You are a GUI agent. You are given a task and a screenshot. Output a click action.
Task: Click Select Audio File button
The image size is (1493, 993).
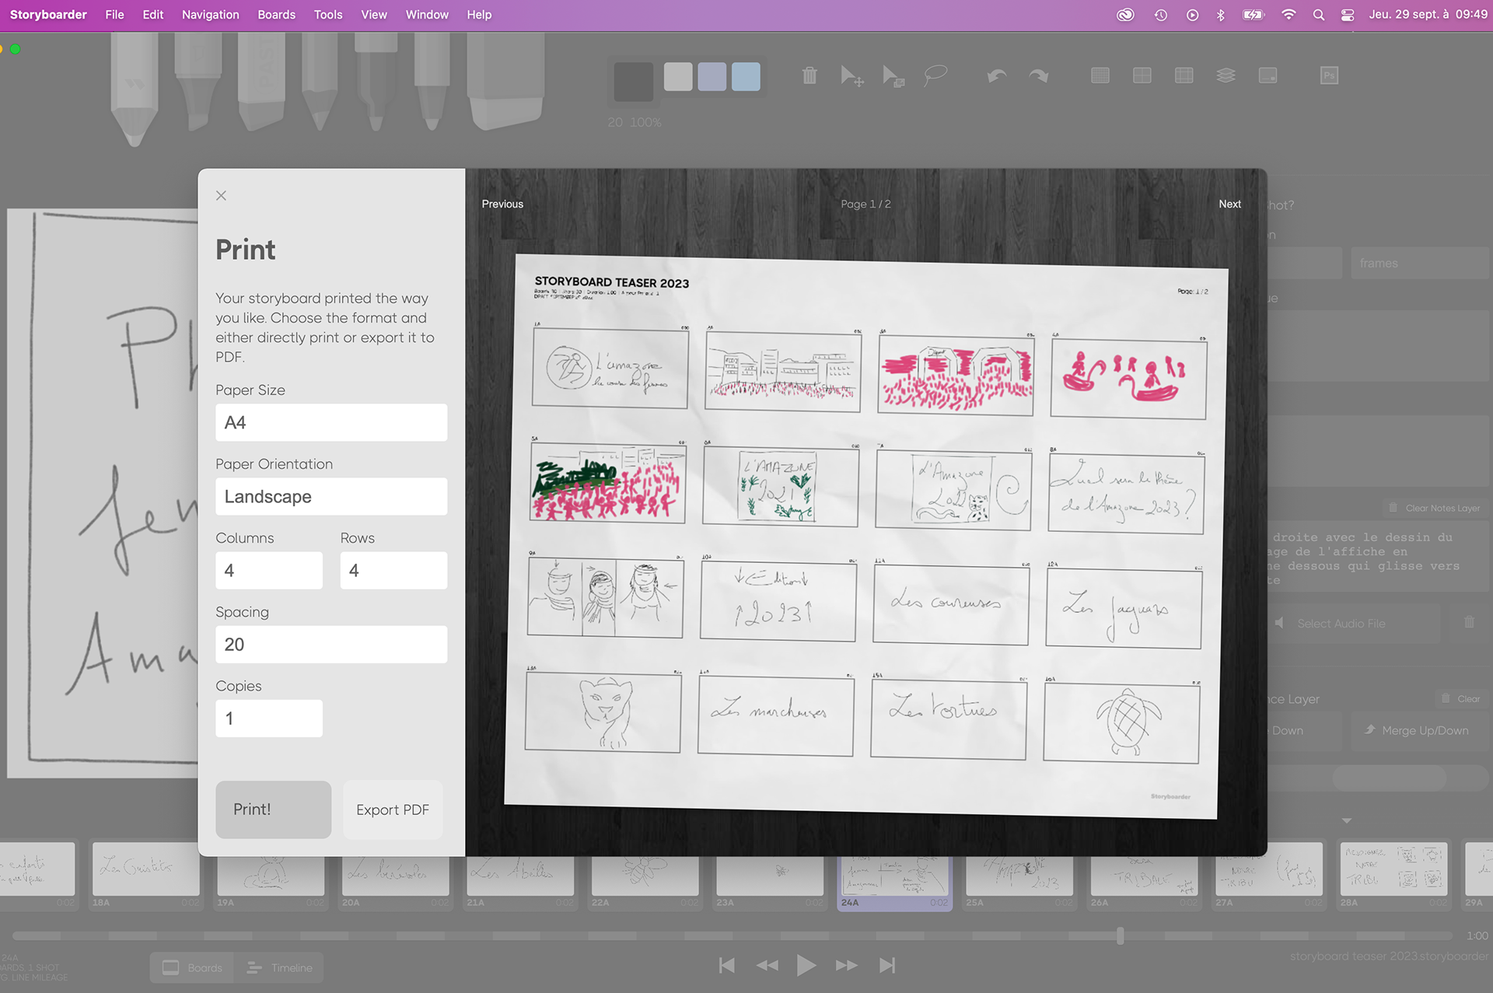(x=1355, y=623)
